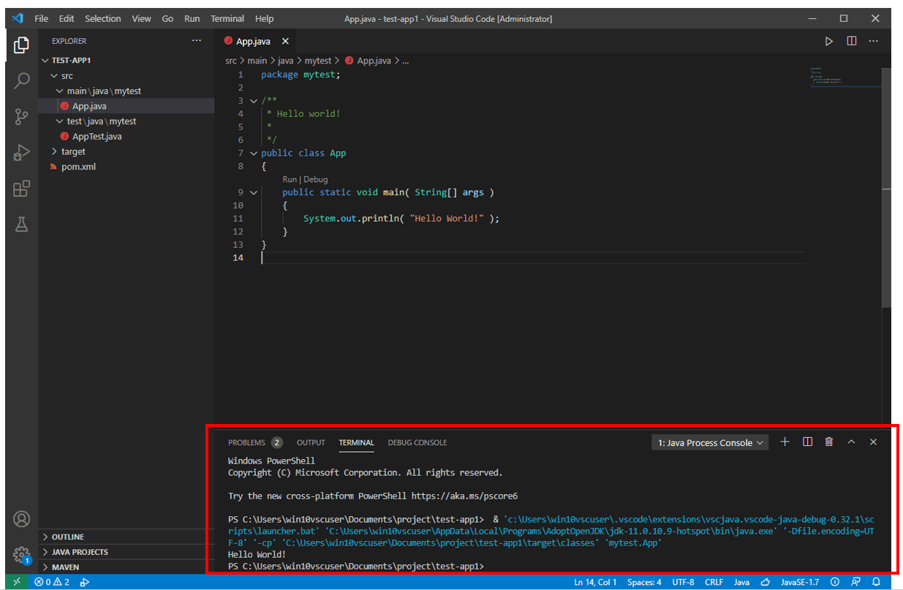Open the Source Control view
This screenshot has height=590, width=903.
coord(20,116)
